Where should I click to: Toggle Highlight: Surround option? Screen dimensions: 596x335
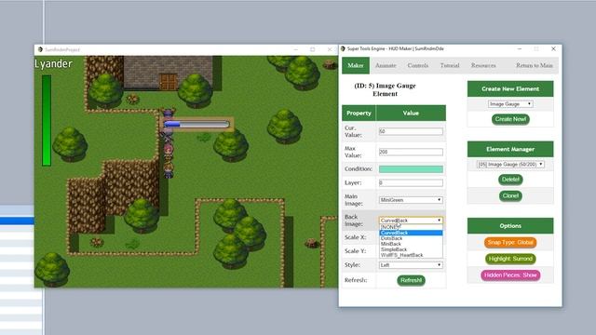pyautogui.click(x=510, y=259)
